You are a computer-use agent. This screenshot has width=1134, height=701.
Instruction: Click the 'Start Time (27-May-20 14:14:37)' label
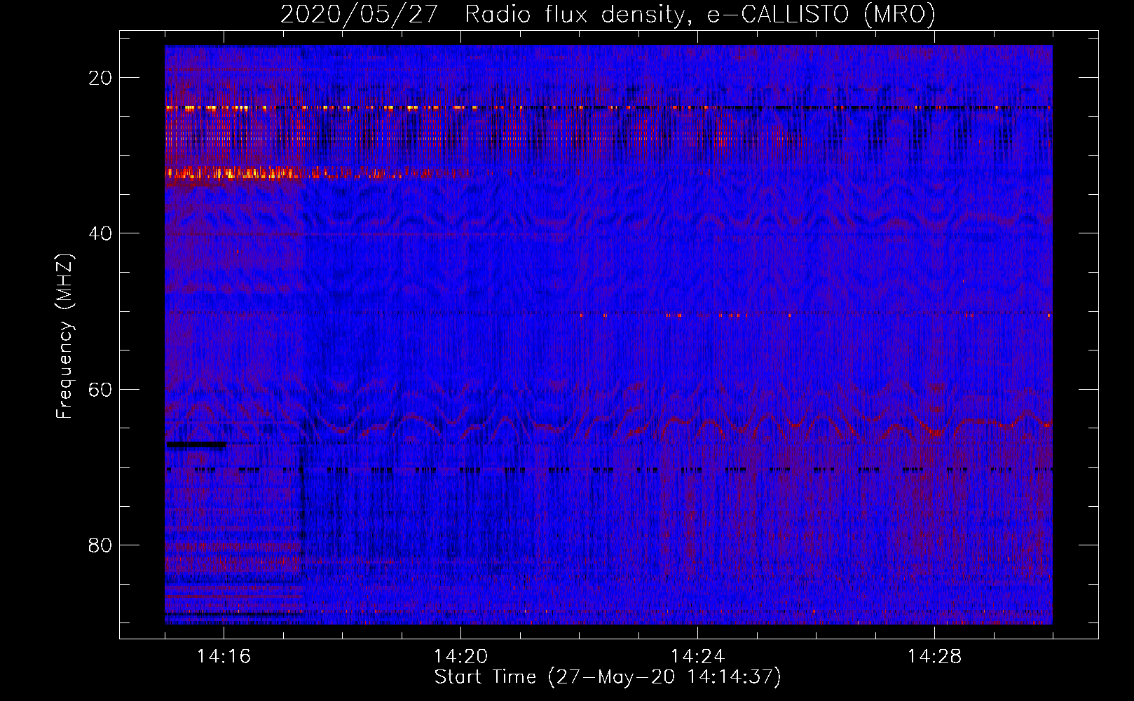point(608,677)
